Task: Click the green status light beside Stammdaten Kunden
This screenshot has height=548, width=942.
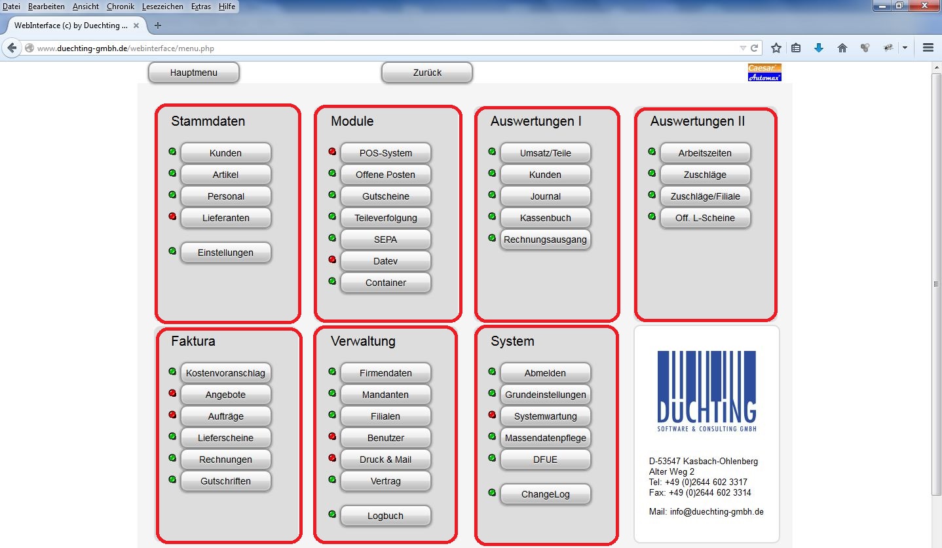Action: click(172, 151)
